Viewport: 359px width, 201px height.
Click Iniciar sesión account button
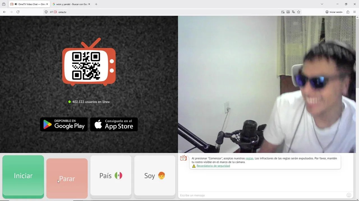coord(334,12)
